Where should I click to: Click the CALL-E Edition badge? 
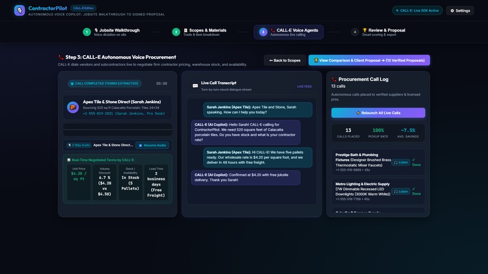(83, 8)
